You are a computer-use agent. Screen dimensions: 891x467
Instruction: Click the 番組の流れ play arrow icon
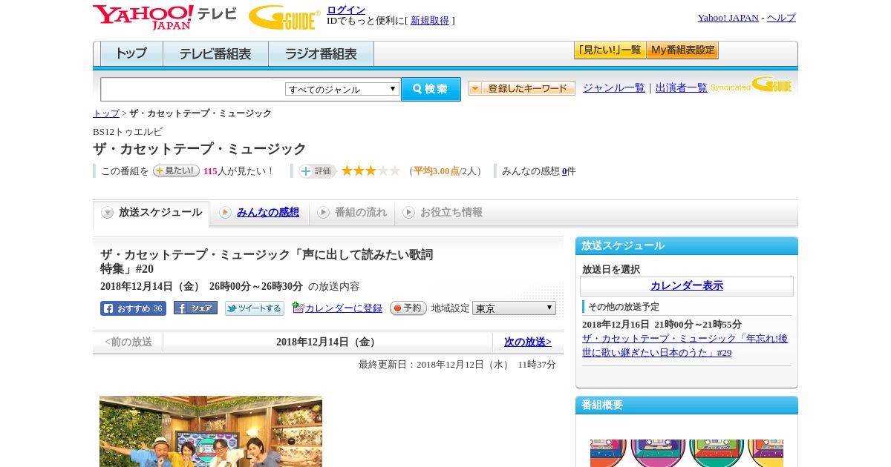[x=323, y=213]
